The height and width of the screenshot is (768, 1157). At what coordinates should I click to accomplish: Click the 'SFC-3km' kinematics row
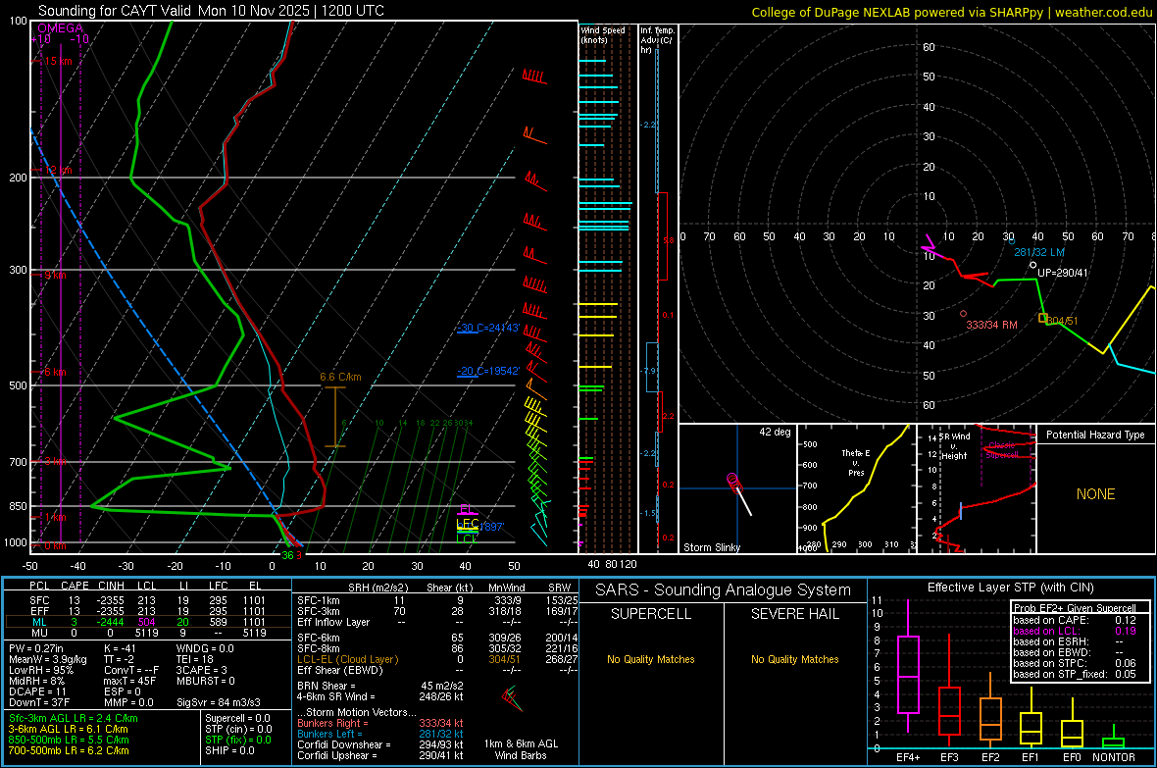point(437,611)
